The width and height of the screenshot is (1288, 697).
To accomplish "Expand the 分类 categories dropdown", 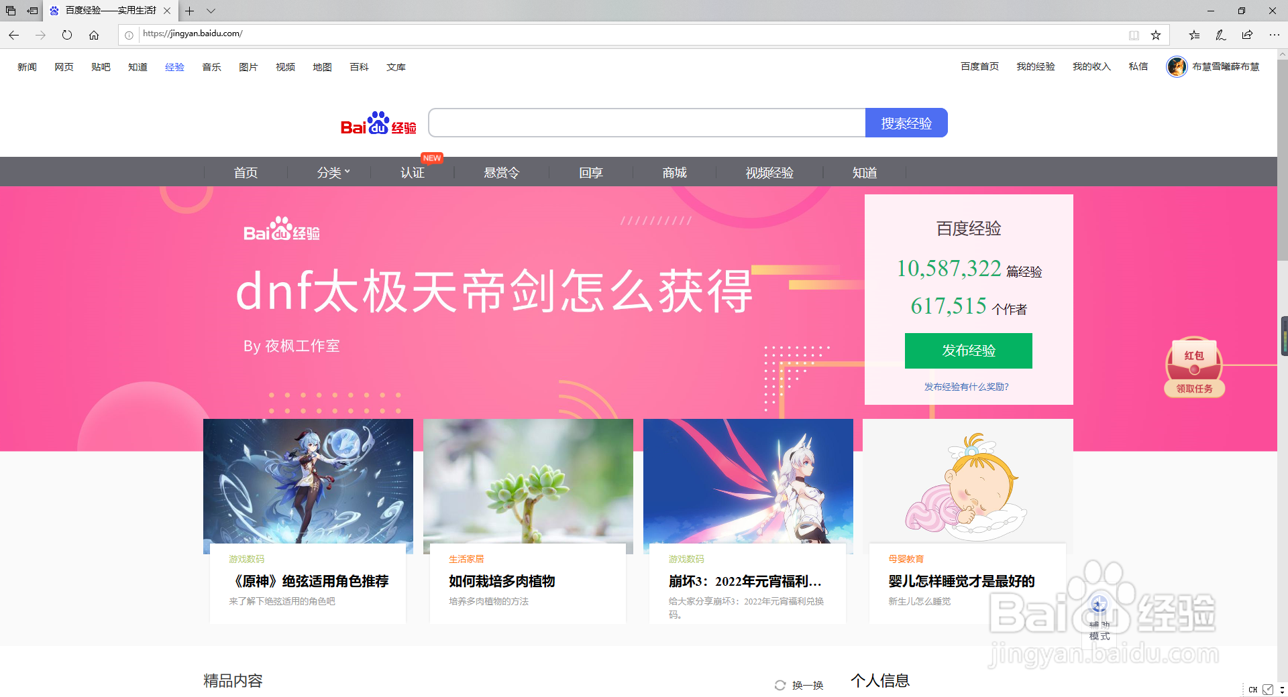I will click(330, 172).
